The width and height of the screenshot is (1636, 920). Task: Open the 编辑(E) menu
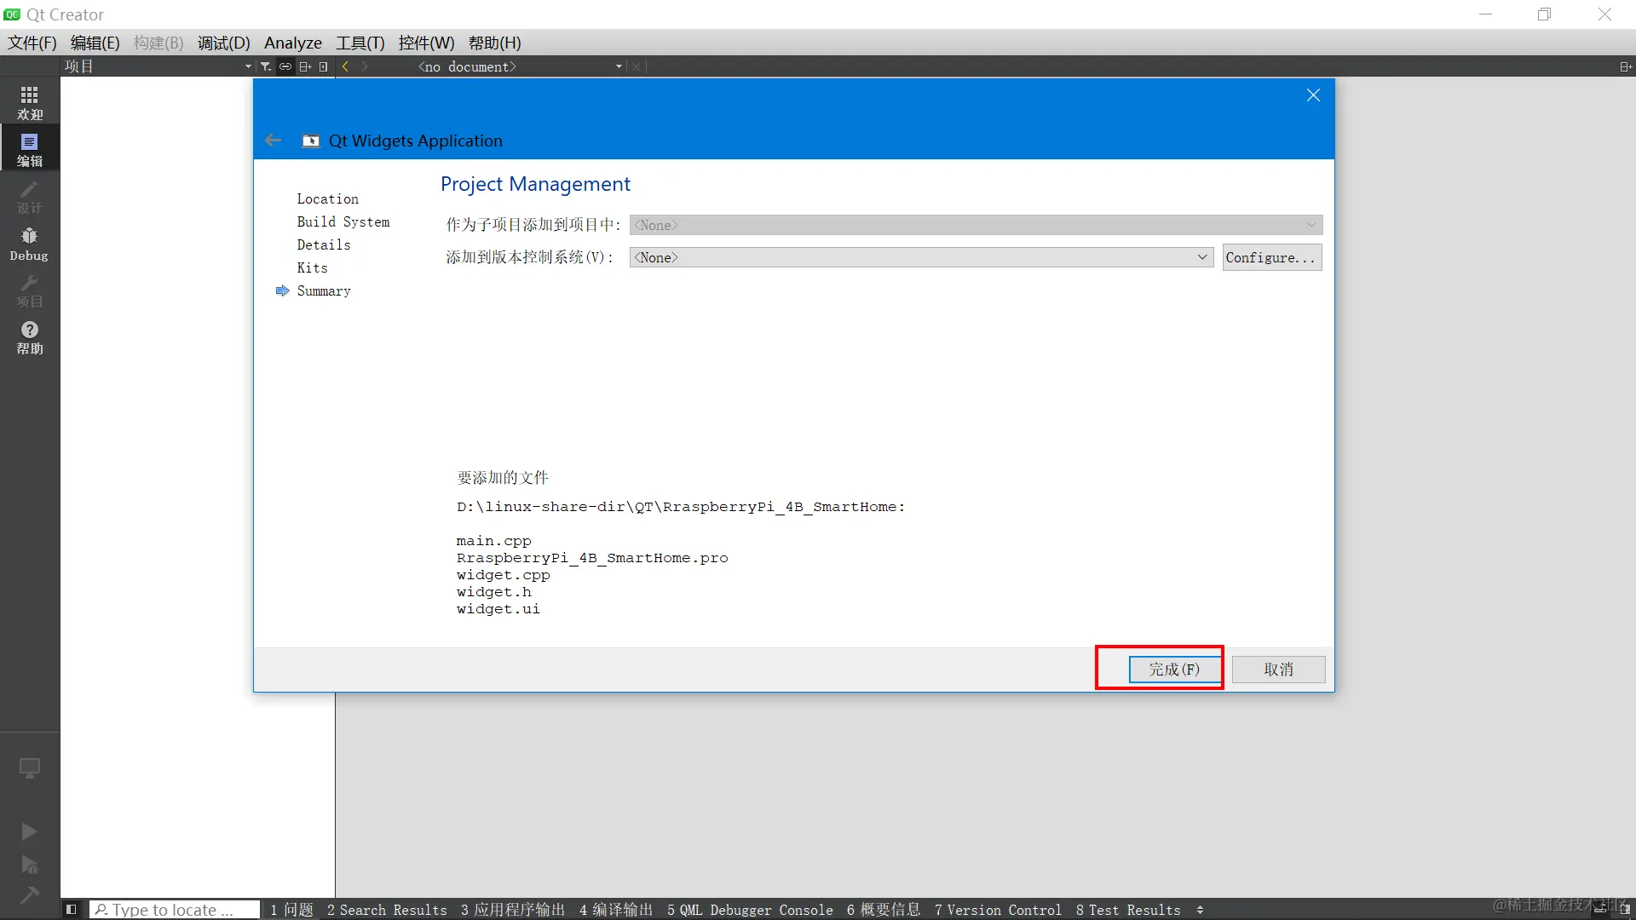click(95, 43)
